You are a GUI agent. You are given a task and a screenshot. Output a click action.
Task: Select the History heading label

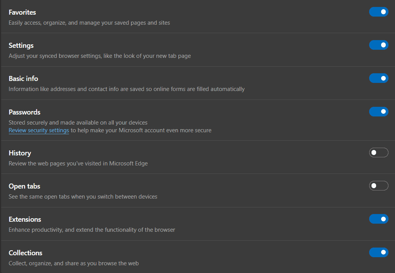pyautogui.click(x=20, y=153)
